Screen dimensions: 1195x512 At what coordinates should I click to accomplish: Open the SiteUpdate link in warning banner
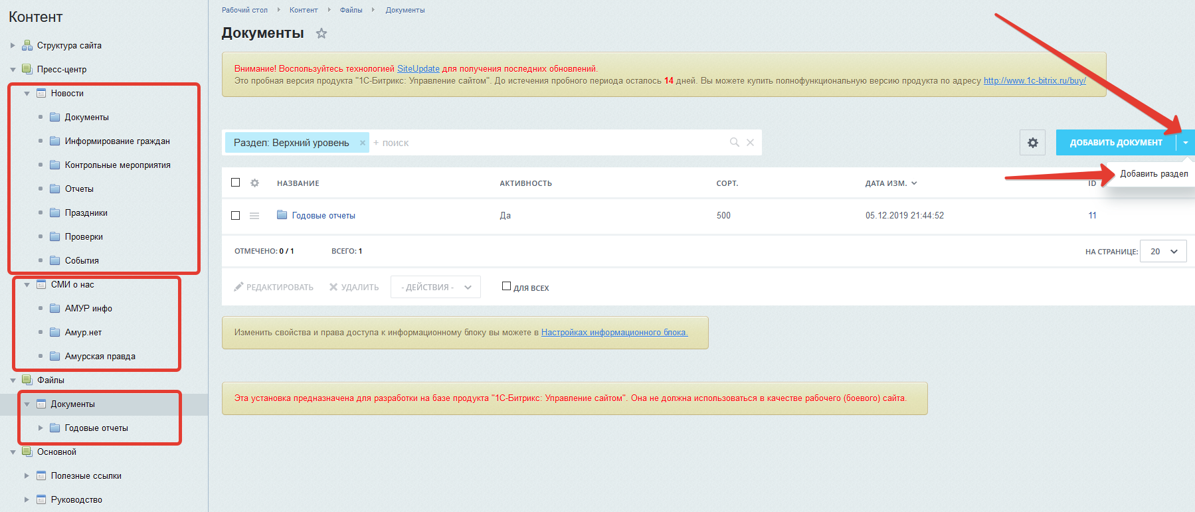pyautogui.click(x=418, y=68)
